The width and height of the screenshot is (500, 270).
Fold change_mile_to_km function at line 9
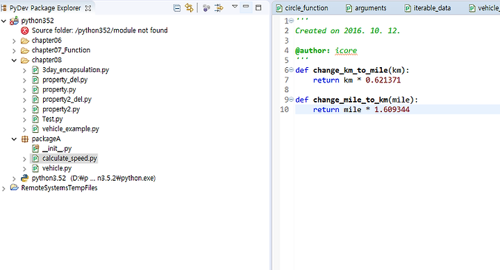[x=291, y=100]
